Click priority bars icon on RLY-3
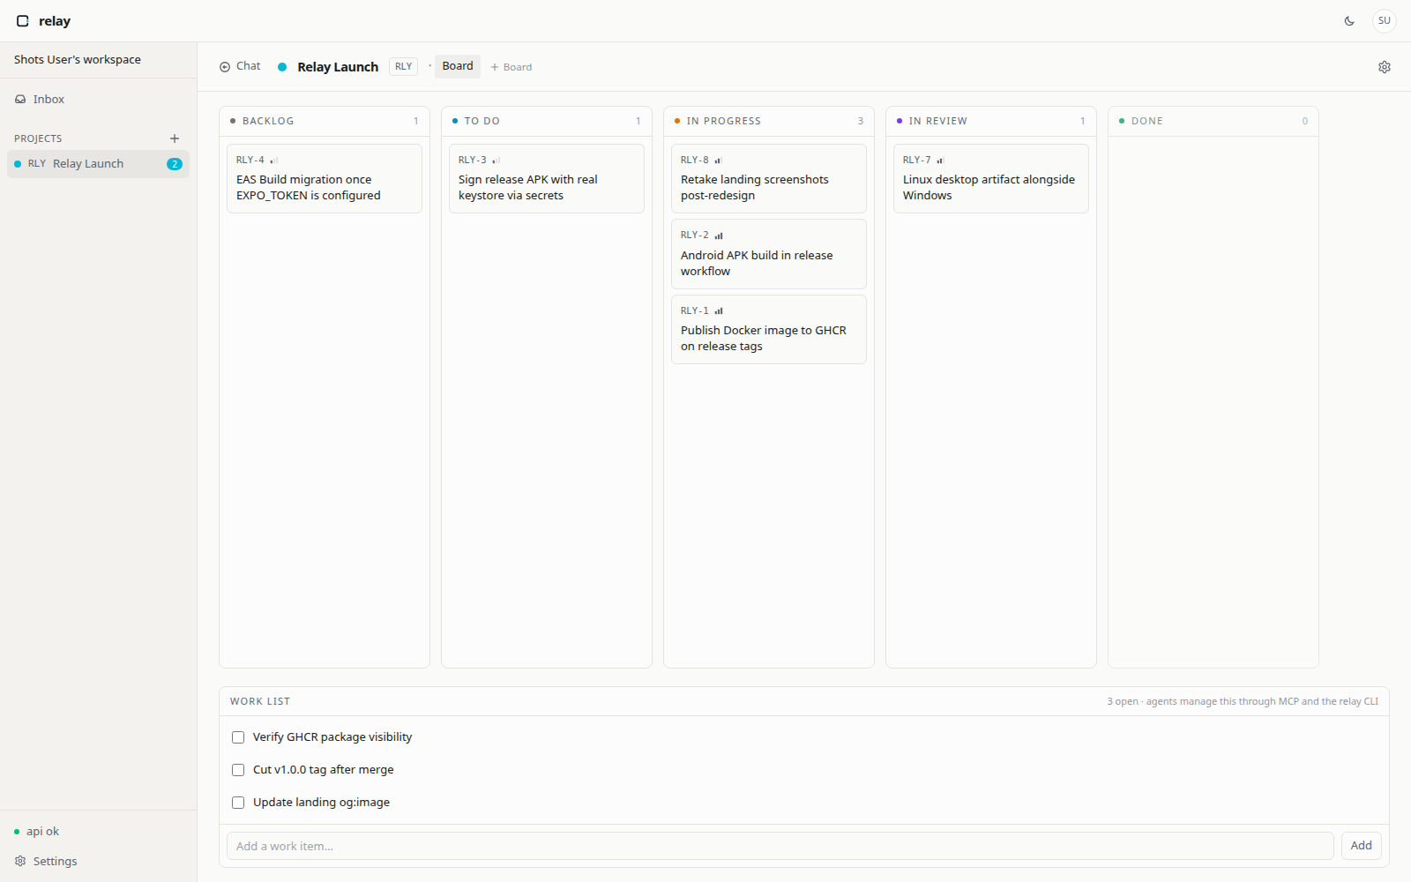This screenshot has width=1411, height=882. pos(496,161)
